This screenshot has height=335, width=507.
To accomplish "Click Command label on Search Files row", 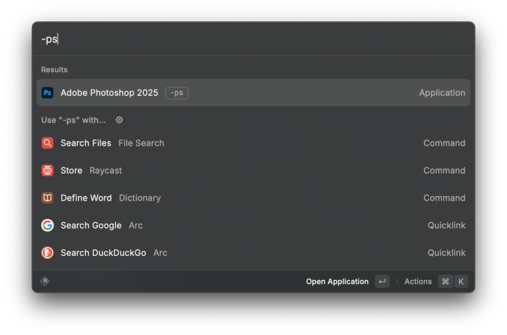I will (444, 143).
